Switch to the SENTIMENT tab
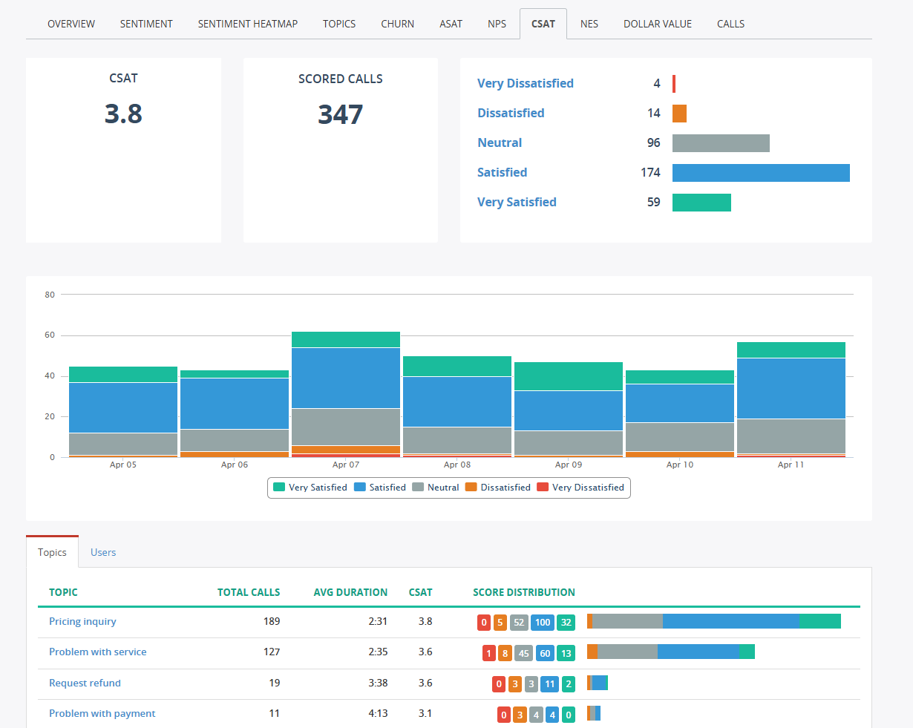 point(145,23)
